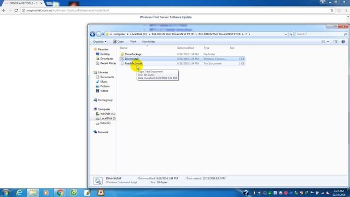
Task: Click Computer in the navigation pane
Action: click(x=104, y=109)
